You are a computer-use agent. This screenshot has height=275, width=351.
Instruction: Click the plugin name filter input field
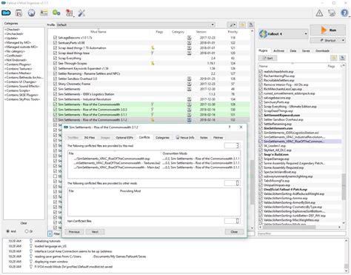(x=302, y=233)
